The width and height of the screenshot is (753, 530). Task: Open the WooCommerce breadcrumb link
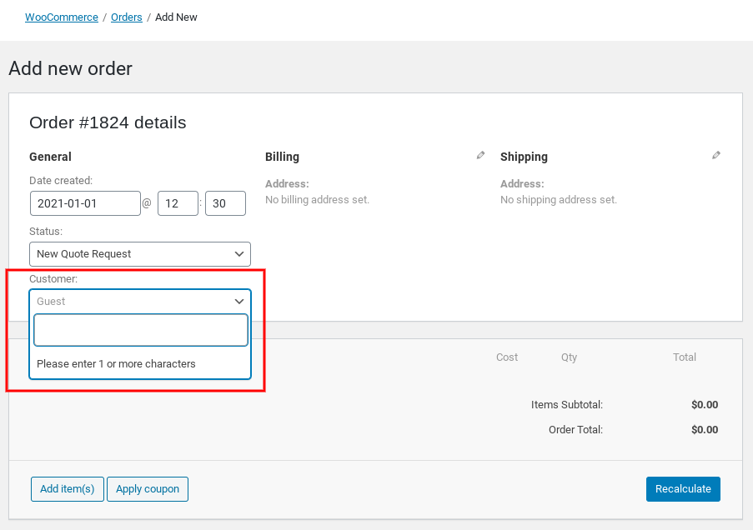(x=62, y=17)
